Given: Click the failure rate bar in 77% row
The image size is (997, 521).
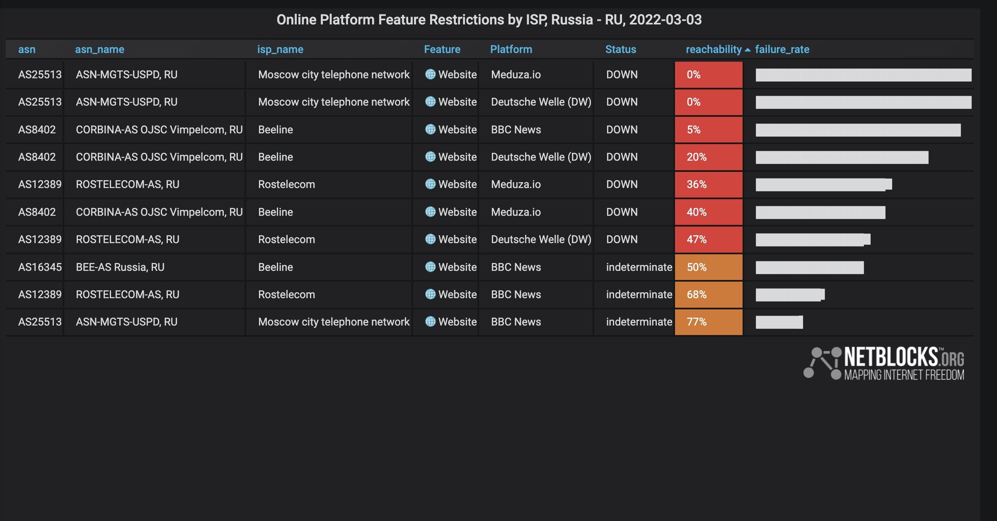Looking at the screenshot, I should [x=779, y=322].
